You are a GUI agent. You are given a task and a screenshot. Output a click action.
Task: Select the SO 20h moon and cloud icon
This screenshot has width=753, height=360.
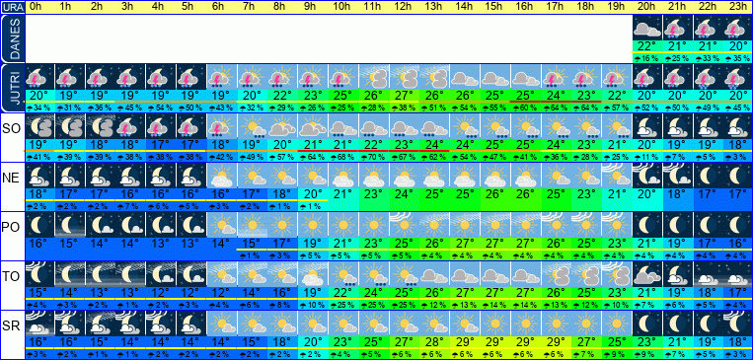coord(647,126)
